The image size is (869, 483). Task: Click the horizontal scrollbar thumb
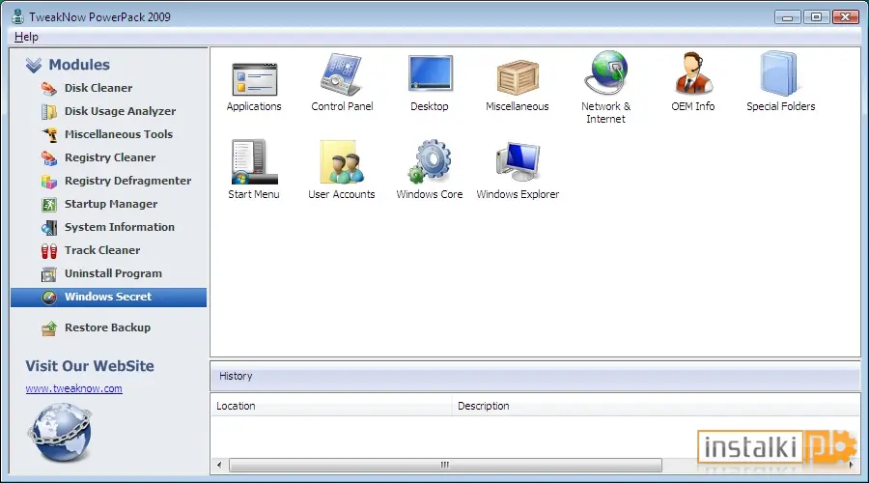click(x=445, y=465)
